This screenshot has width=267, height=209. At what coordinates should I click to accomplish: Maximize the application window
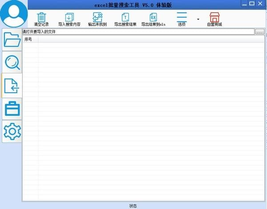[x=252, y=4]
